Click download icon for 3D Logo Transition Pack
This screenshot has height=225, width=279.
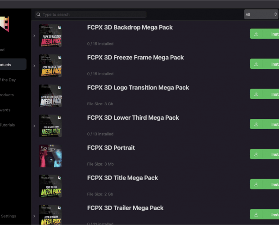pyautogui.click(x=256, y=94)
